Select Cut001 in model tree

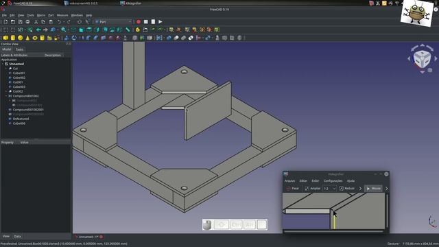point(18,82)
